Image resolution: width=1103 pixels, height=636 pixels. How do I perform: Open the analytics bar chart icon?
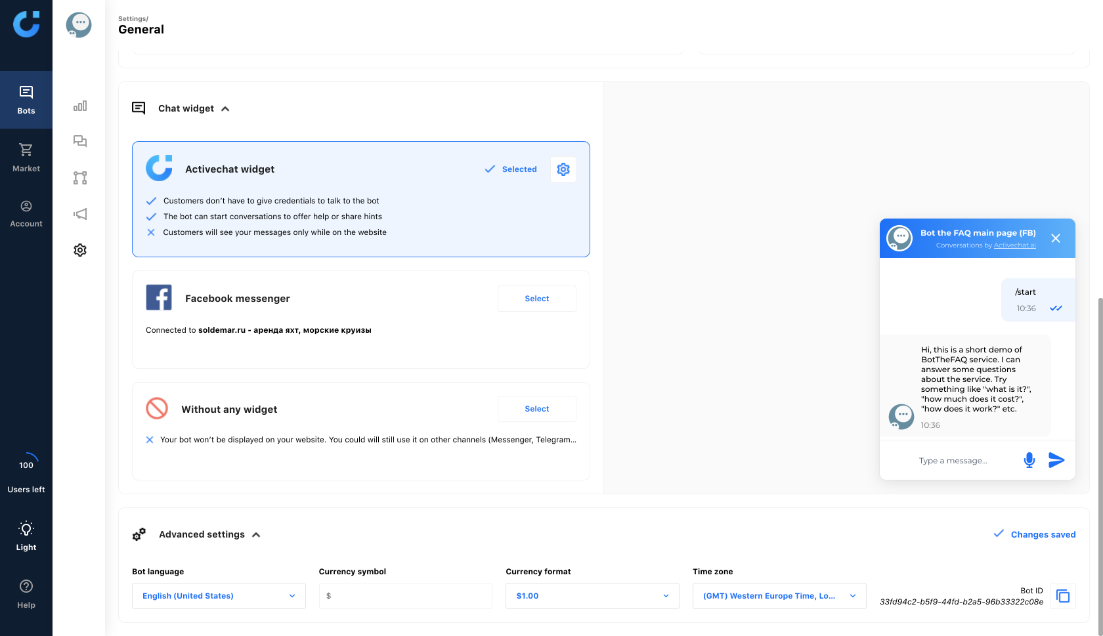click(80, 106)
